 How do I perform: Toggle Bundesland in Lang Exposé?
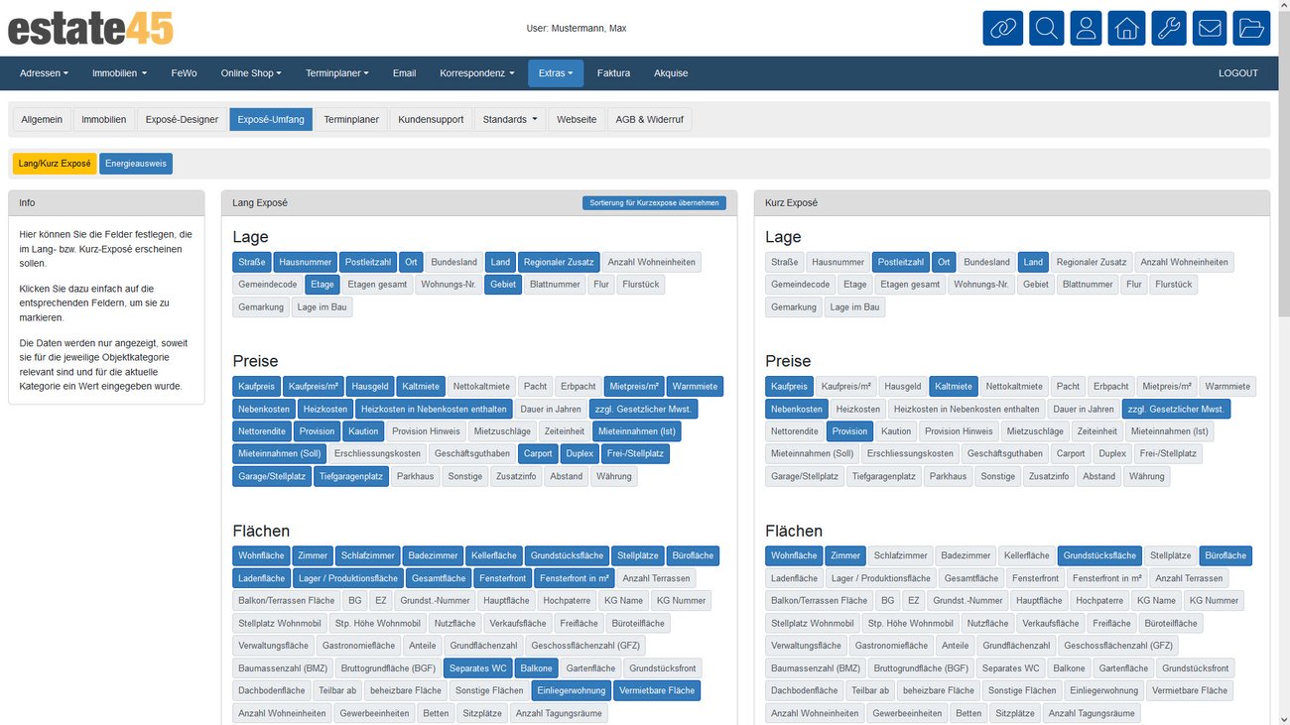tap(453, 262)
